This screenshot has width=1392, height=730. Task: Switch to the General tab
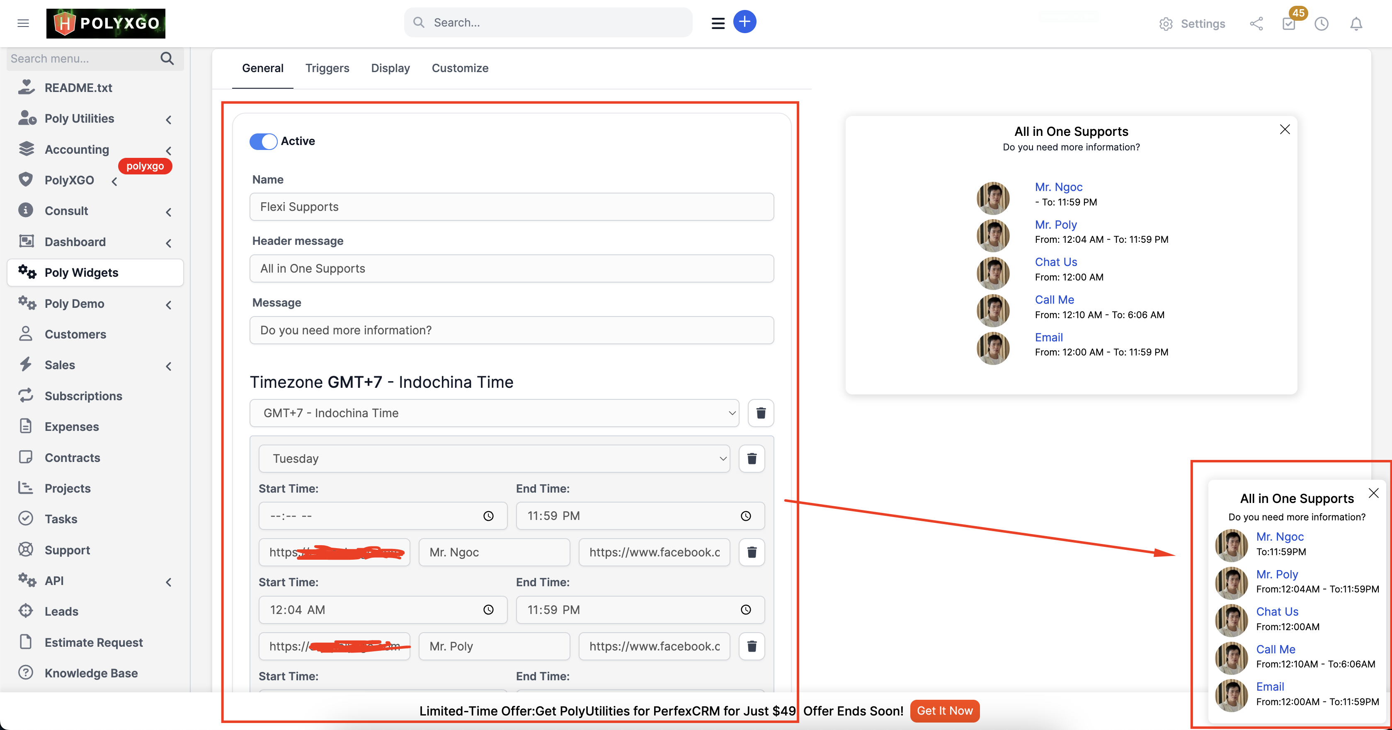(x=263, y=68)
